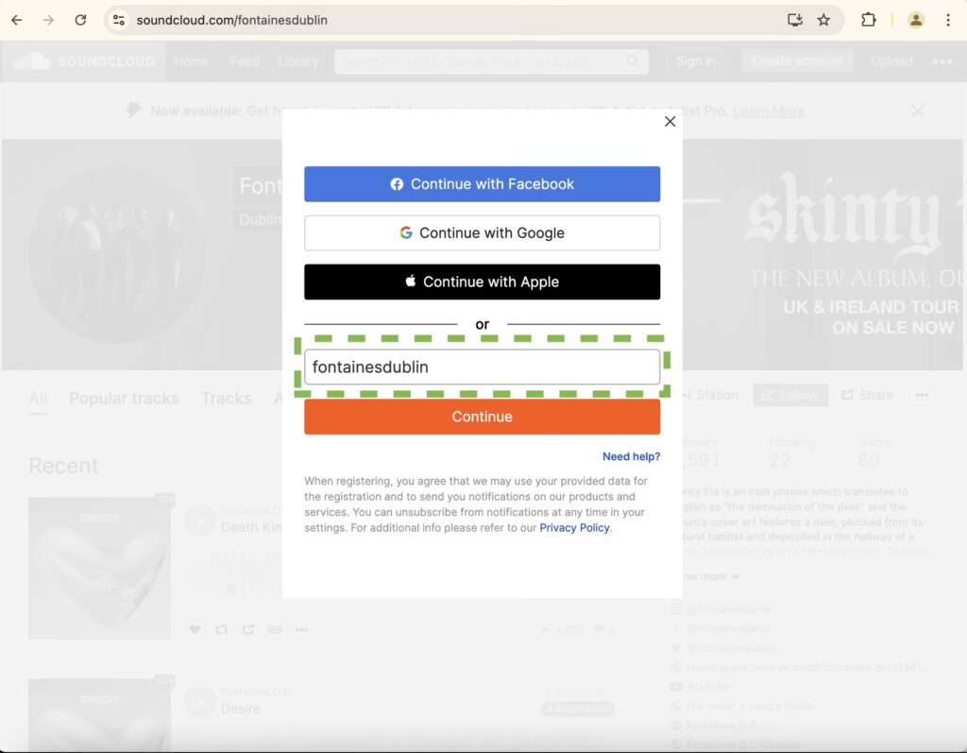Image resolution: width=967 pixels, height=753 pixels.
Task: Click the browser back arrow
Action: (x=16, y=20)
